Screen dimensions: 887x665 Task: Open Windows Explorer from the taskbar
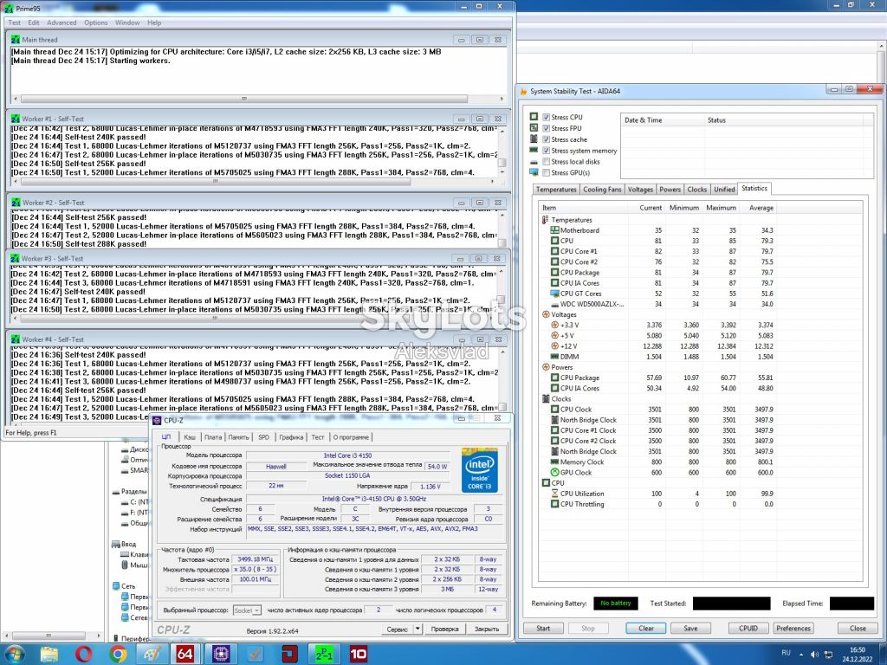[x=49, y=655]
